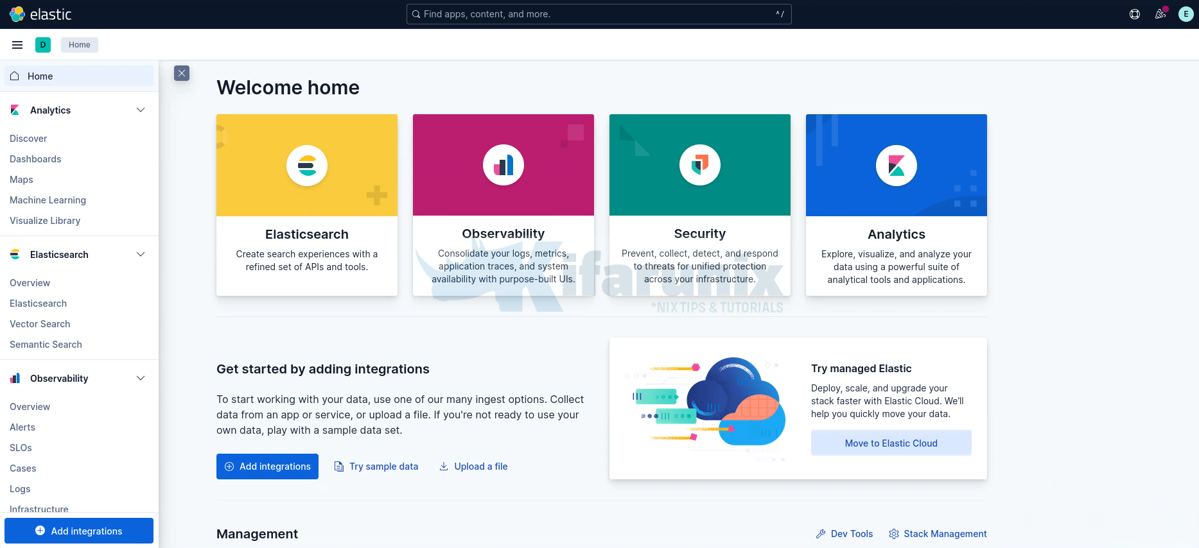Collapse the Elasticsearch sidebar section

(141, 255)
